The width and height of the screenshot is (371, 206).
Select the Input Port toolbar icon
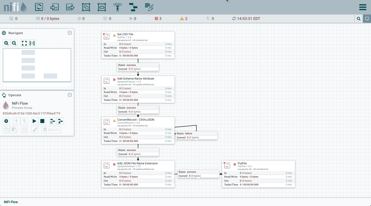(54, 7)
